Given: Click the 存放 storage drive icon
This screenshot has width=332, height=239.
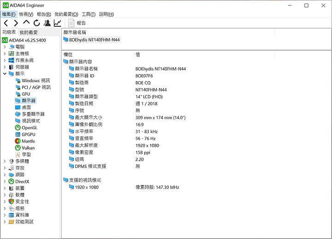Looking at the screenshot, I should (x=11, y=168).
